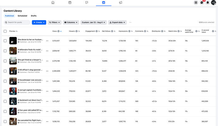Select the 'A housekeeper was accuse...' checkbox
The image size is (218, 126).
pyautogui.click(x=5, y=81)
